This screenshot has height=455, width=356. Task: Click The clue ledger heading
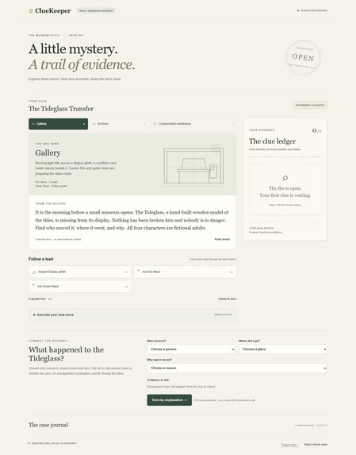272,141
